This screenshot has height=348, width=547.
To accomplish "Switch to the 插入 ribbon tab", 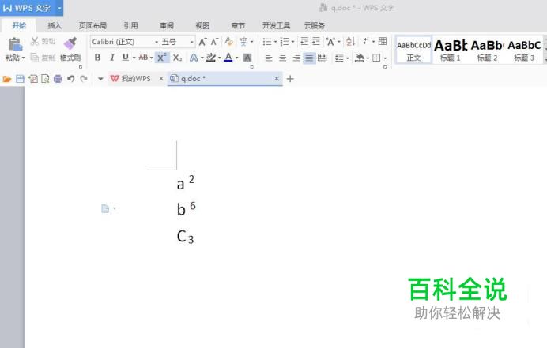I will [x=55, y=25].
